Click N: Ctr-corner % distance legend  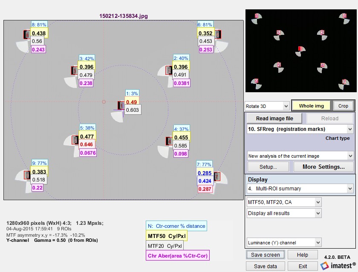pyautogui.click(x=176, y=226)
